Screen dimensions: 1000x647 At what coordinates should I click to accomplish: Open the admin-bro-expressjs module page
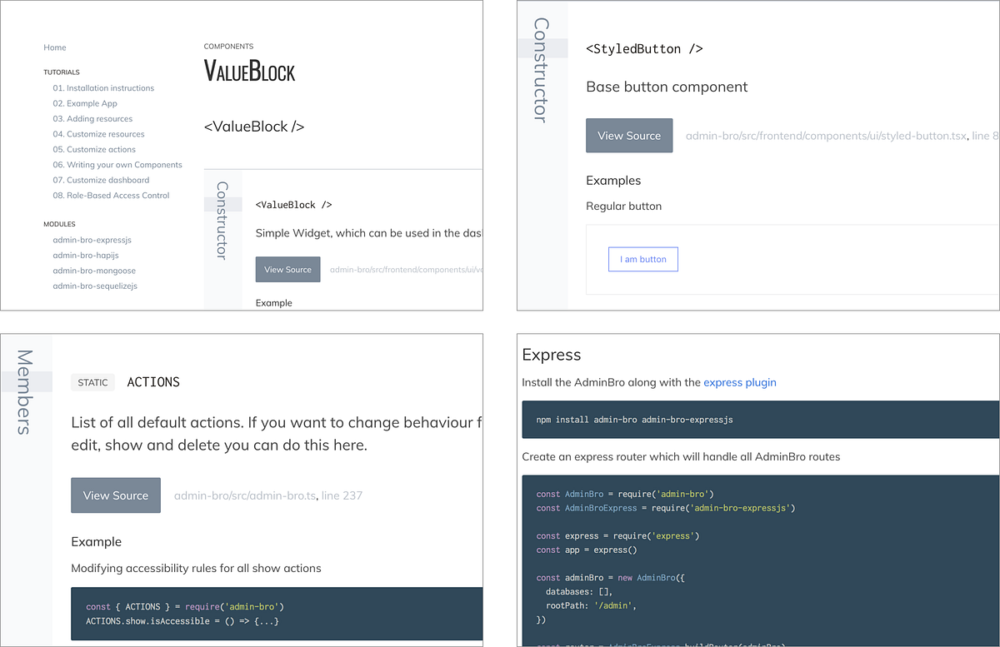click(x=92, y=239)
